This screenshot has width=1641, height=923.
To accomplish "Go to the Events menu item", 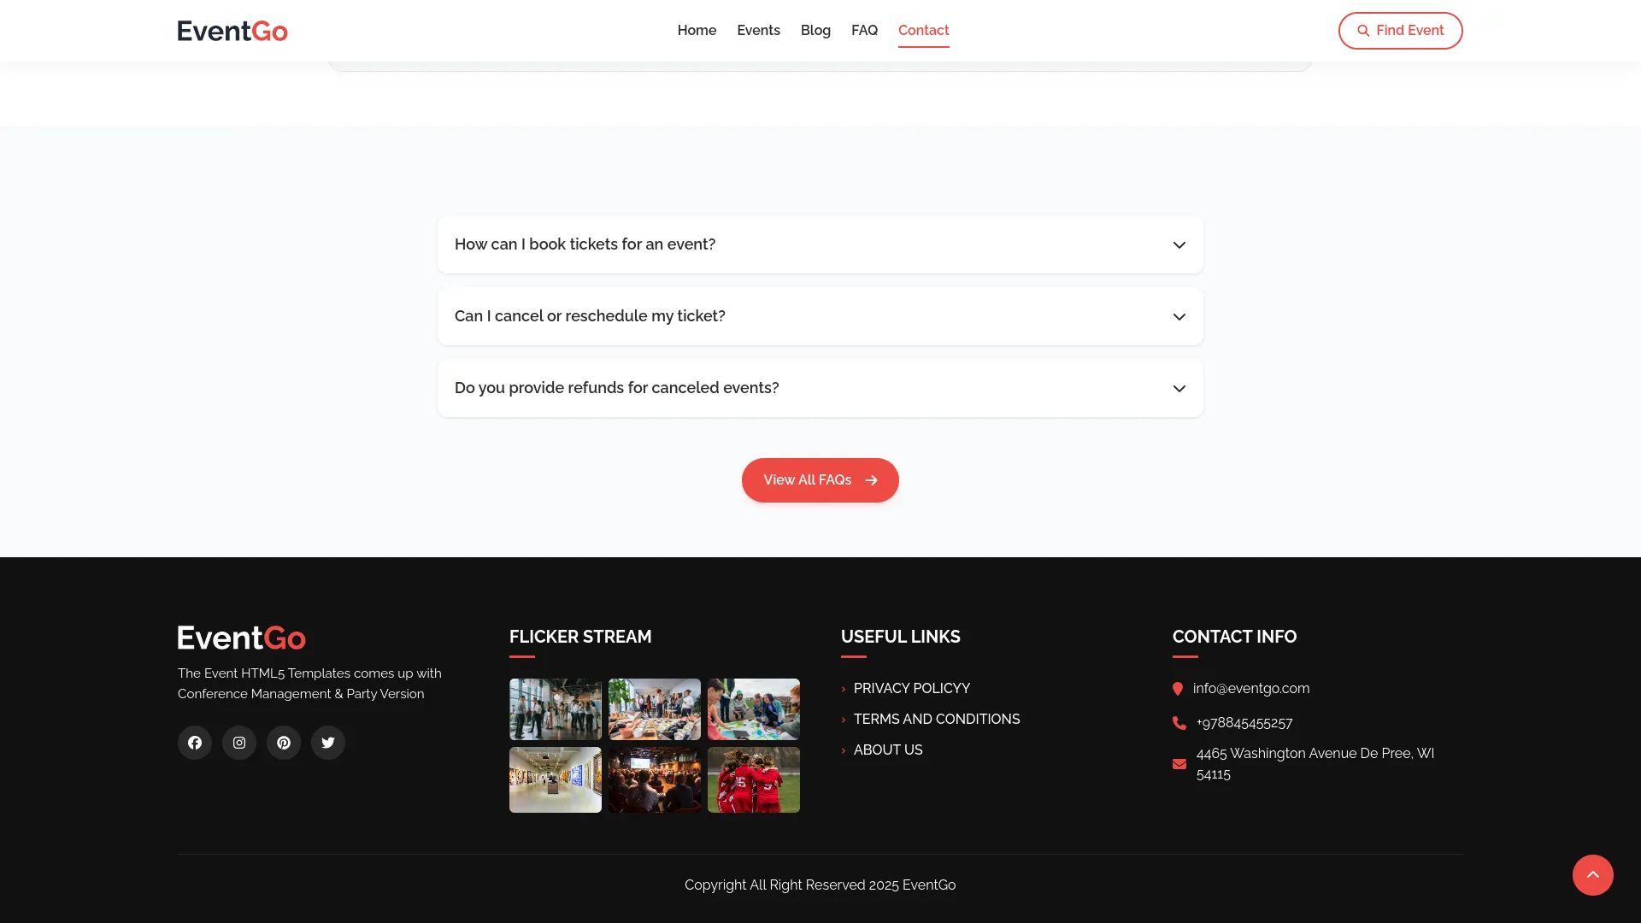I will pos(758,30).
